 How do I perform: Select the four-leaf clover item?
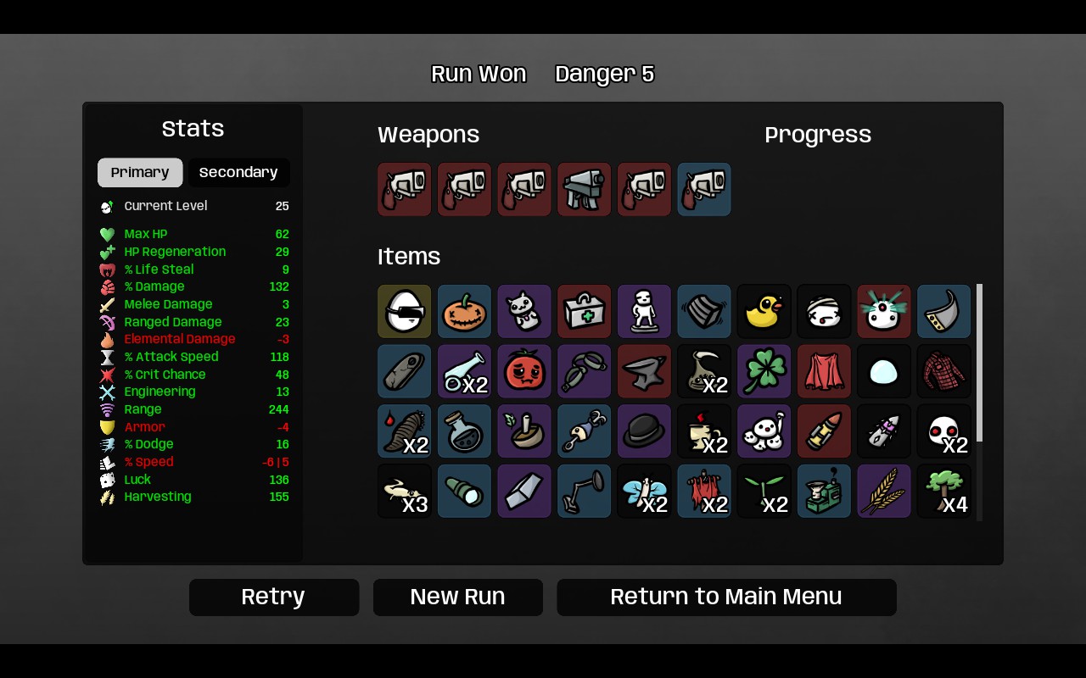pyautogui.click(x=764, y=371)
